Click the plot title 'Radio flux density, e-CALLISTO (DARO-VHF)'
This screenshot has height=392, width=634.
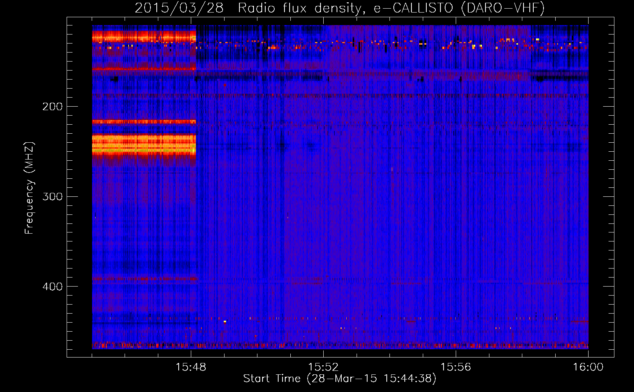point(391,8)
